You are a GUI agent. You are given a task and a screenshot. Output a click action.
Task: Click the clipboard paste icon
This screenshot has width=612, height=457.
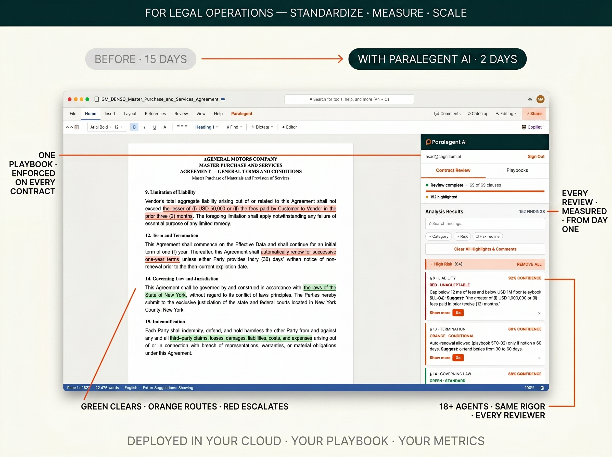76,127
